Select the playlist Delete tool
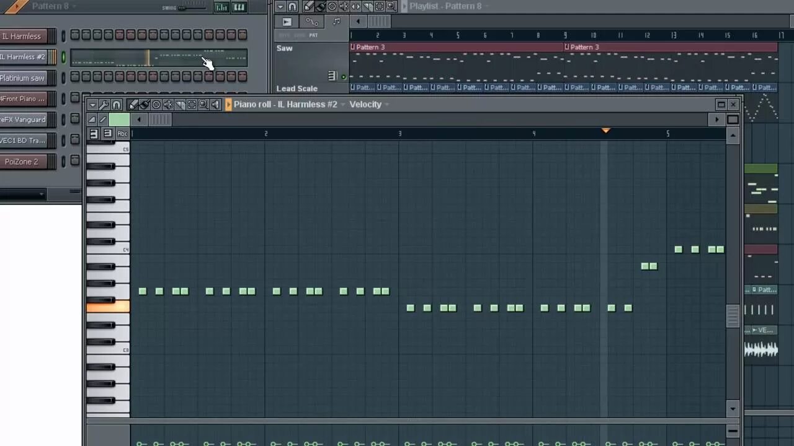 [332, 6]
